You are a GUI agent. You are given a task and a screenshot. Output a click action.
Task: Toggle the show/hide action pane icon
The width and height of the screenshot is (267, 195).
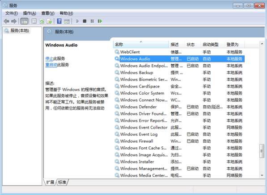point(67,21)
